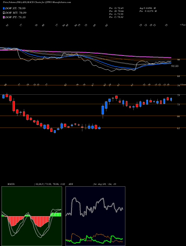Image resolution: width=186 pixels, height=246 pixels.
Task: Open the dark blue ADX indicator chart panel
Action: click(95, 216)
